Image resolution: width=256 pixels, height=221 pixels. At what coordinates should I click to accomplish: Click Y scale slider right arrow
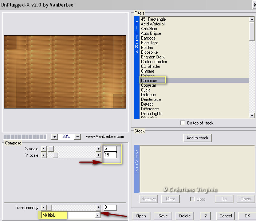click(x=98, y=155)
